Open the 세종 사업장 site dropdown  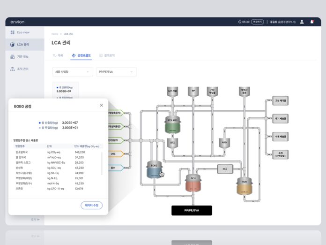click(73, 72)
